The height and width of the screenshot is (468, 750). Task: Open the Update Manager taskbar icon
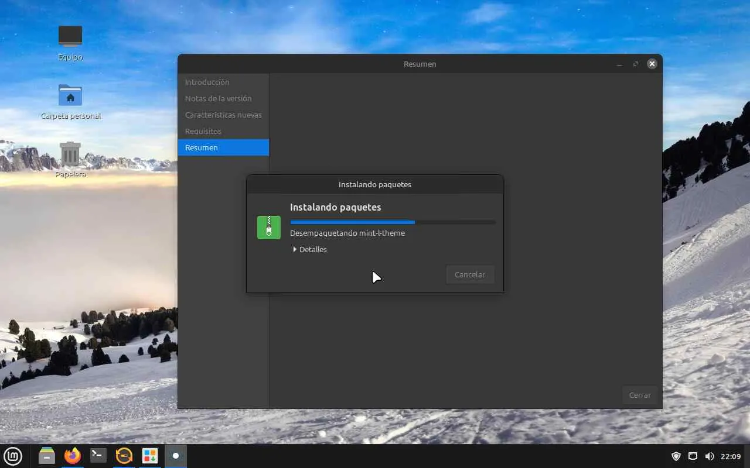124,456
